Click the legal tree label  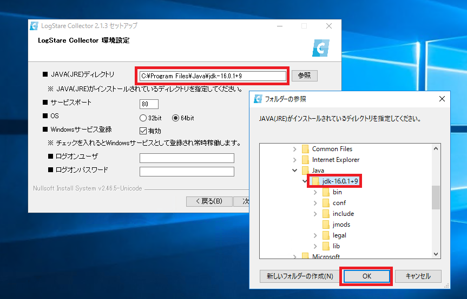pos(339,235)
